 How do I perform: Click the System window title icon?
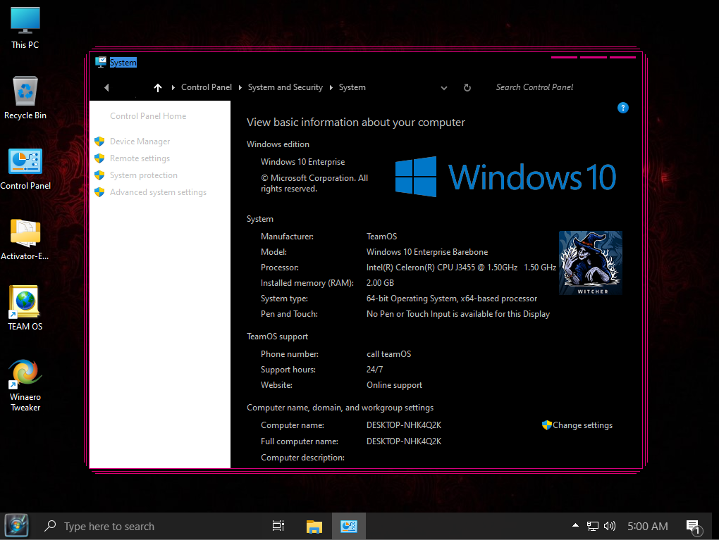point(101,62)
